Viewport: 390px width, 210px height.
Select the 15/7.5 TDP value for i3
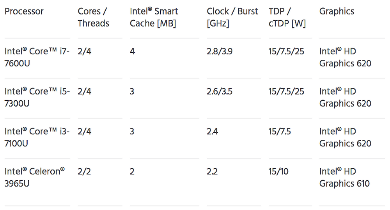280,132
